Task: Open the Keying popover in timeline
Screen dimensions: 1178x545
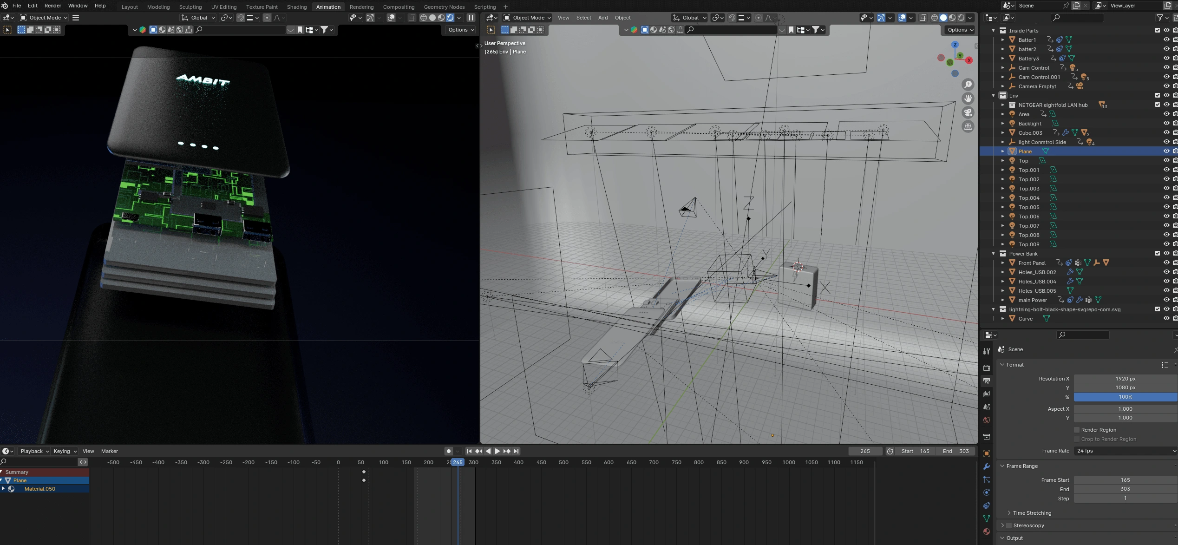Action: tap(65, 451)
